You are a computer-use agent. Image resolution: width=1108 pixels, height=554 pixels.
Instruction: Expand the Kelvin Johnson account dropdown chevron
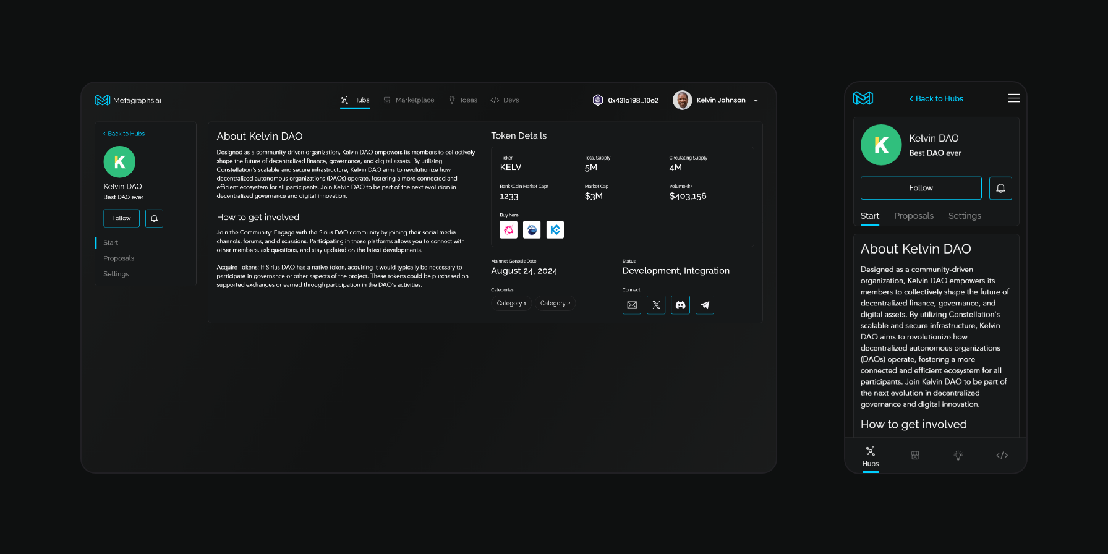tap(756, 101)
